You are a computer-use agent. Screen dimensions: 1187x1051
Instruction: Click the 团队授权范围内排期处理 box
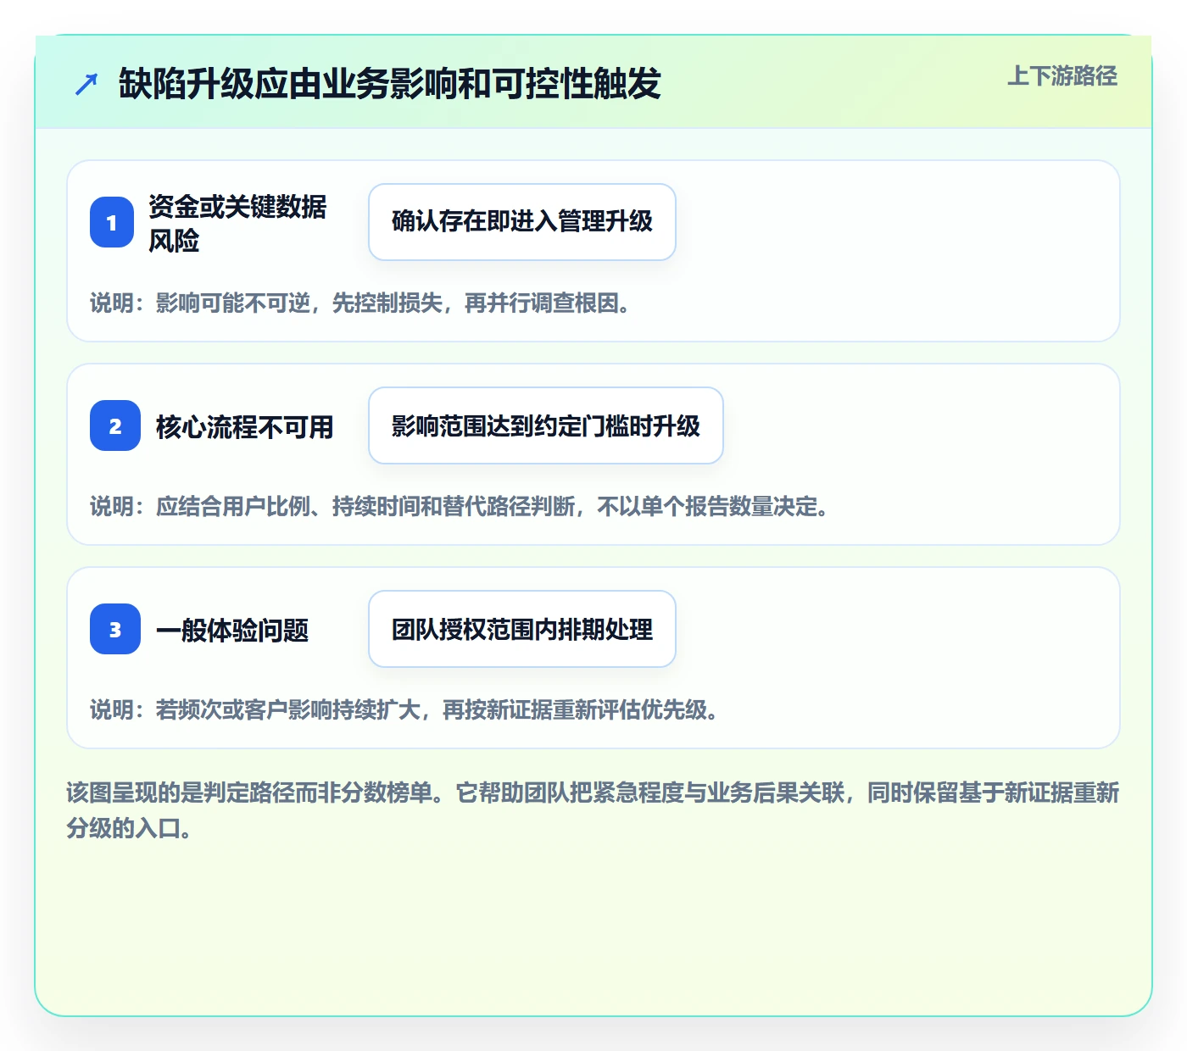[x=522, y=629]
